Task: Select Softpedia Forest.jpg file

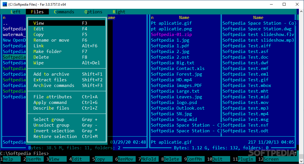Action: [x=177, y=74]
